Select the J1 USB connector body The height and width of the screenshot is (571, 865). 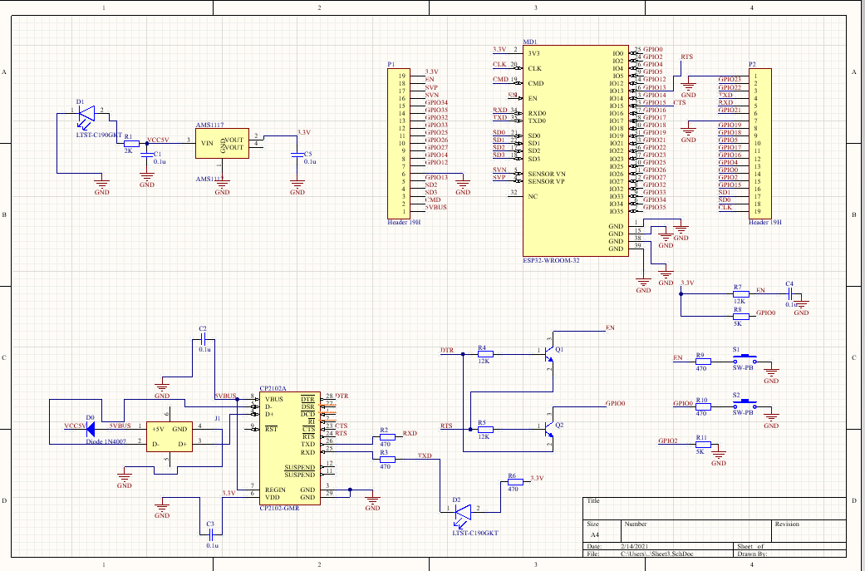click(170, 436)
